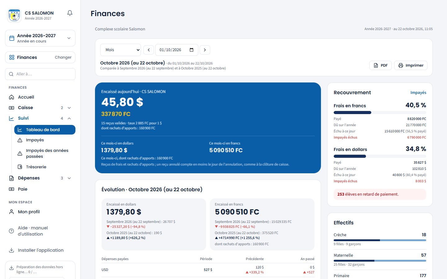Click Impayés échus 6 790 000 FC value
The width and height of the screenshot is (447, 279).
click(417, 138)
